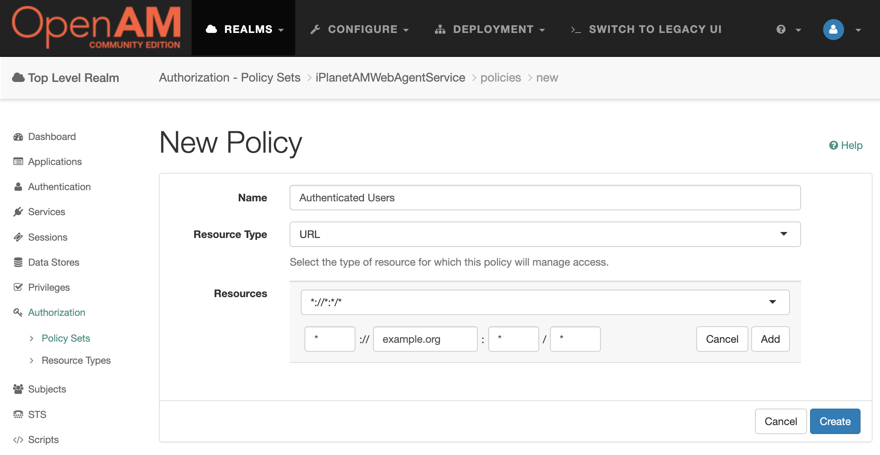880x455 pixels.
Task: Click the question mark help icon in navbar
Action: click(781, 29)
